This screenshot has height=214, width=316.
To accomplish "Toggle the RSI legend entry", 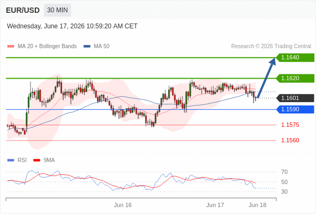I will pyautogui.click(x=22, y=160).
